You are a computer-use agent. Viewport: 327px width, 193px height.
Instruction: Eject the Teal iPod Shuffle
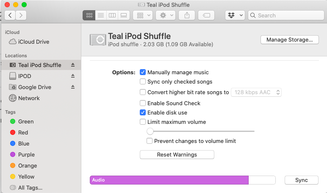pos(72,65)
